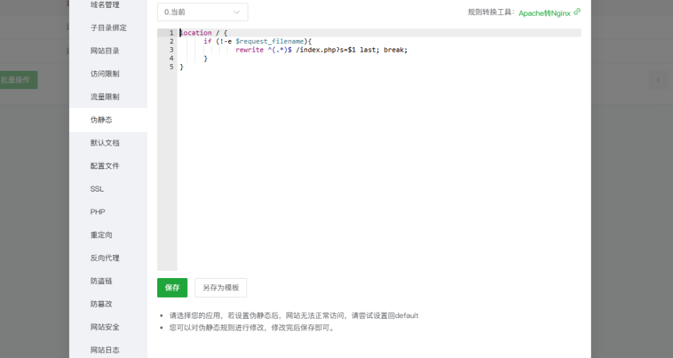Image resolution: width=673 pixels, height=358 pixels.
Task: Click line number 5 in the gutter
Action: [172, 67]
